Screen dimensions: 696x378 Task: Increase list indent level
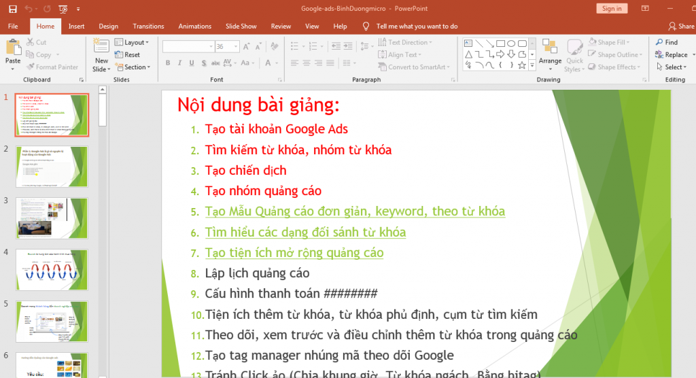tap(348, 46)
